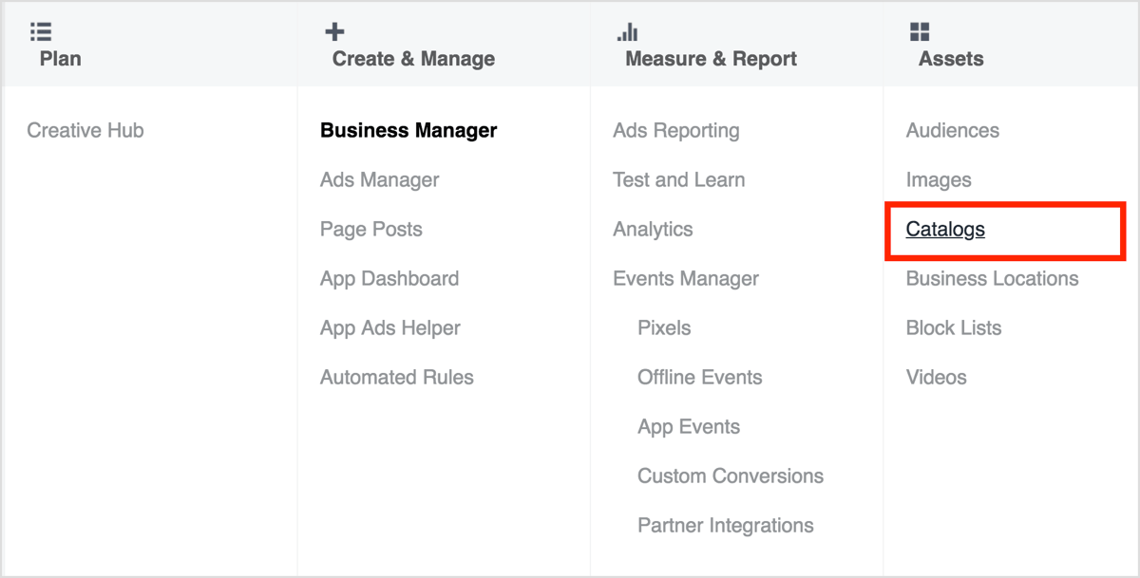Click the Measure & Report bar chart icon
Screen dimensions: 1140x578
627,32
